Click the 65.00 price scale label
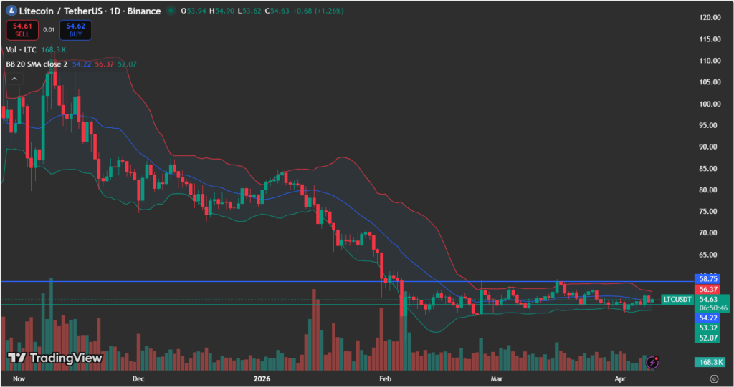This screenshot has width=734, height=387. 707,255
